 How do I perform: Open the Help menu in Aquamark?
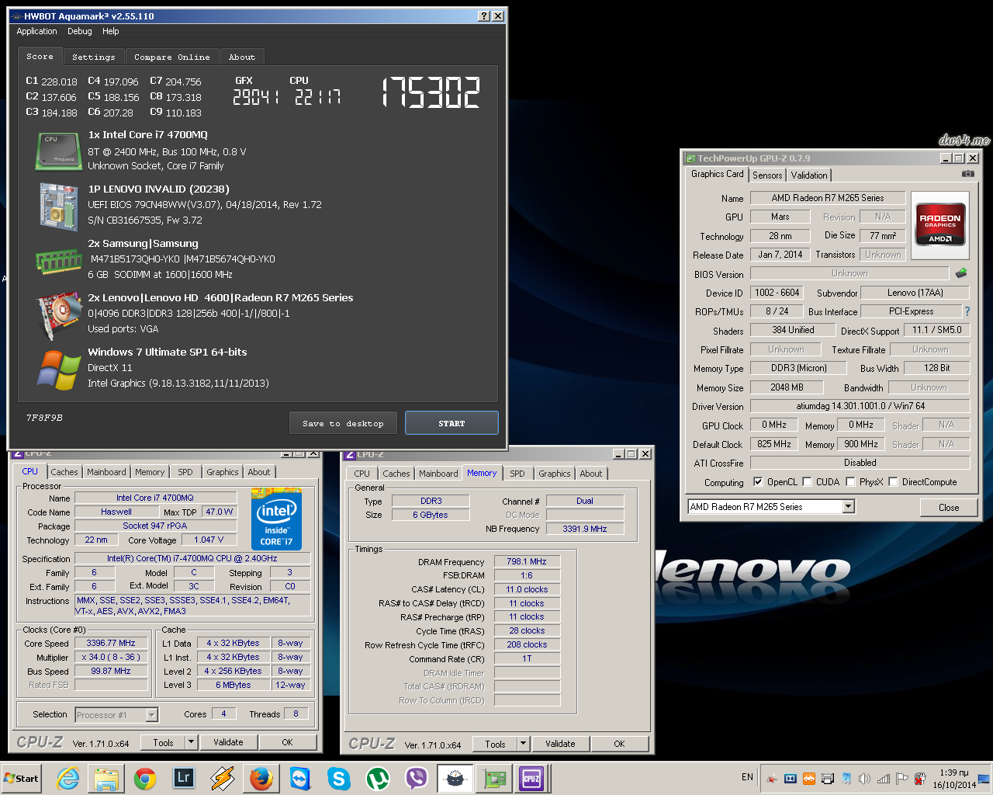[x=111, y=31]
